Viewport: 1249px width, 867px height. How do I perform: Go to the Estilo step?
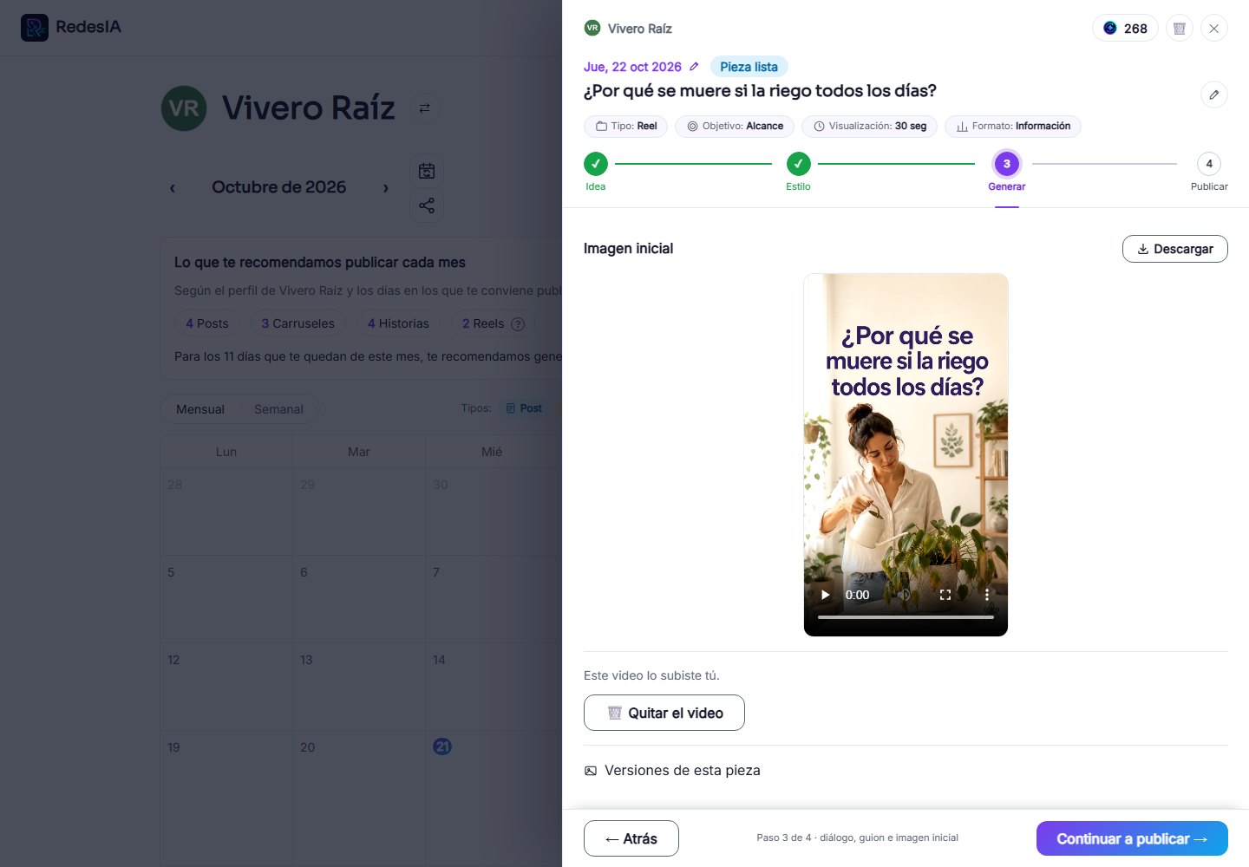pyautogui.click(x=798, y=172)
